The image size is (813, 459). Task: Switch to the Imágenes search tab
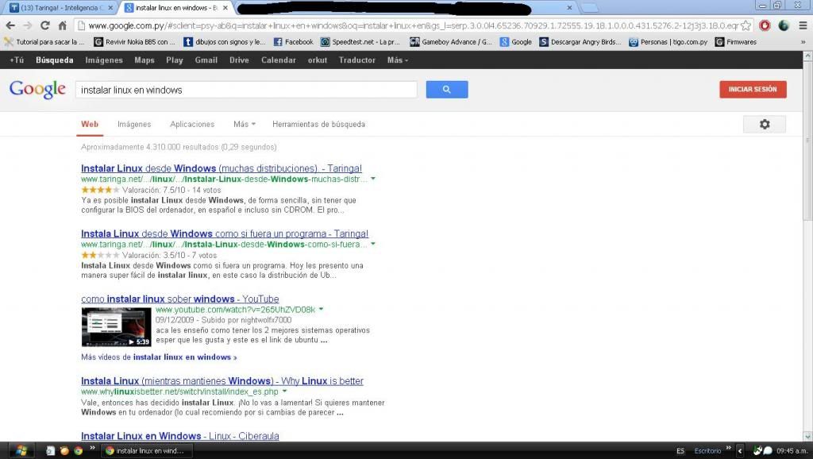pos(134,124)
